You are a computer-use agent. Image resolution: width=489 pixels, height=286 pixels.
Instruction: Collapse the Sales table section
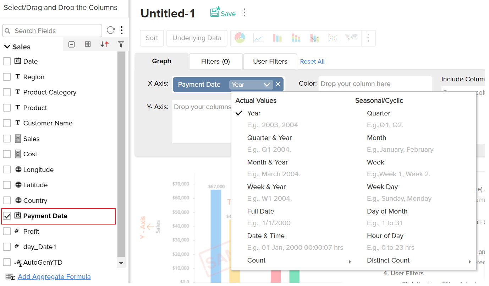[x=7, y=47]
